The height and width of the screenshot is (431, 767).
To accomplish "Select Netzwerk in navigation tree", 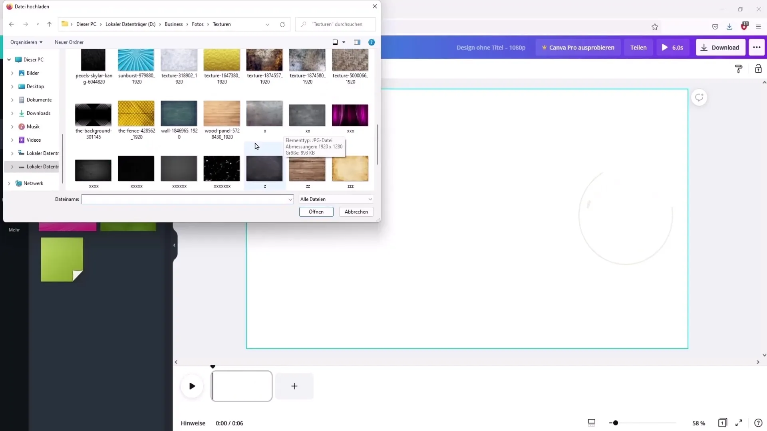I will click(33, 184).
